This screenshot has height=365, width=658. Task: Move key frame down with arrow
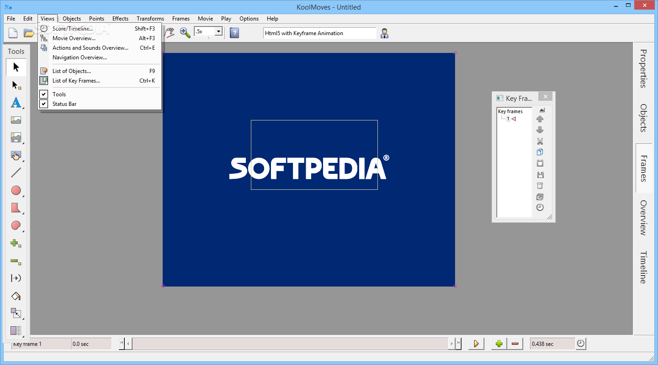pos(540,130)
